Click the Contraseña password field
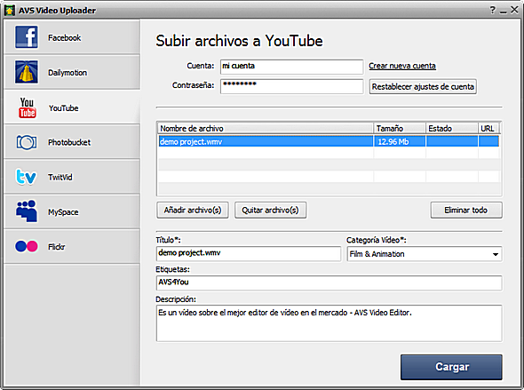 (x=291, y=86)
